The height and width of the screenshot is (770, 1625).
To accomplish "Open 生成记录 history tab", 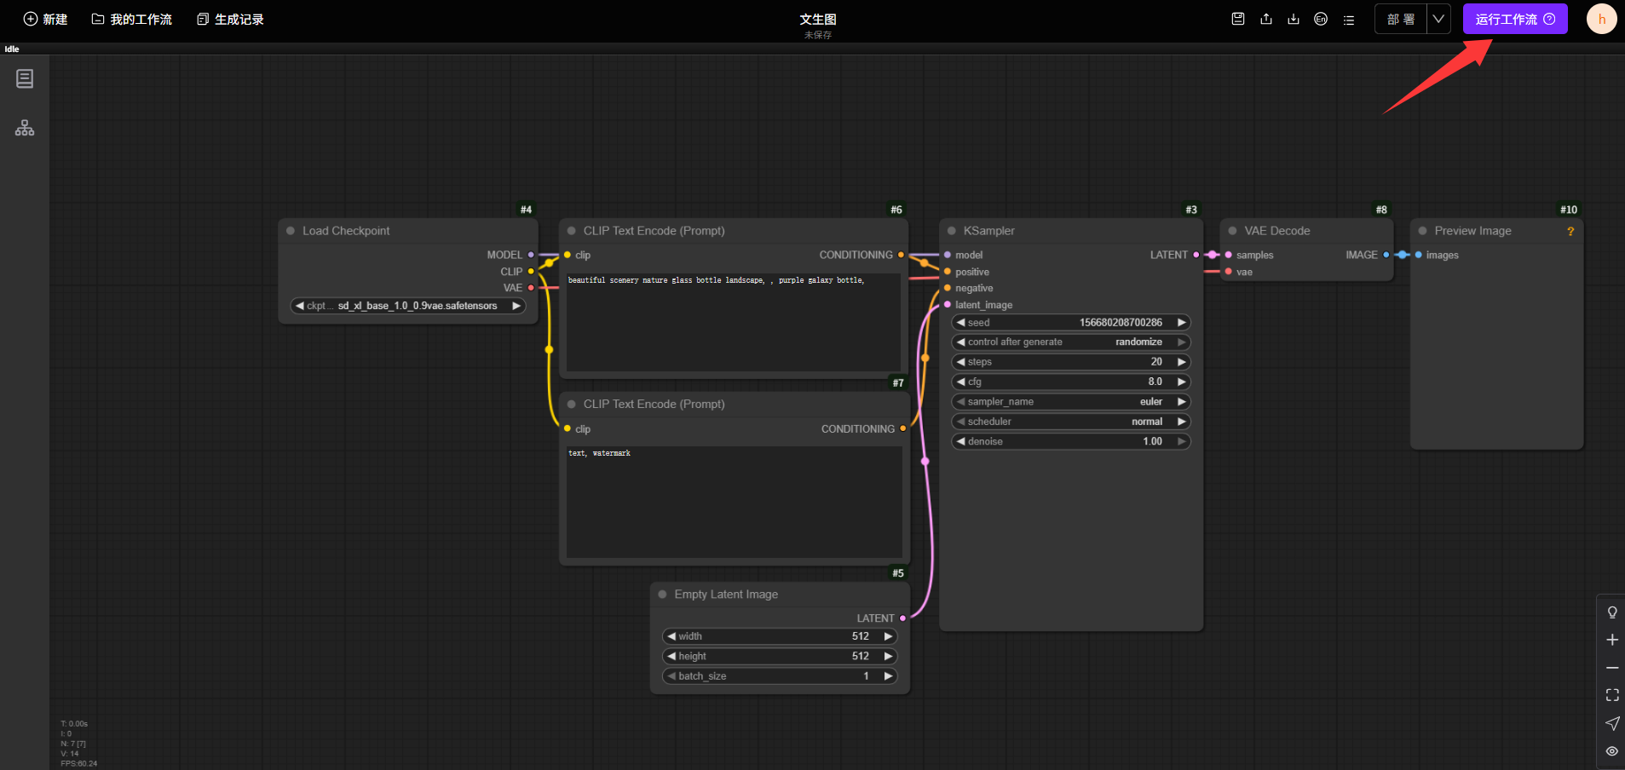I will [230, 19].
